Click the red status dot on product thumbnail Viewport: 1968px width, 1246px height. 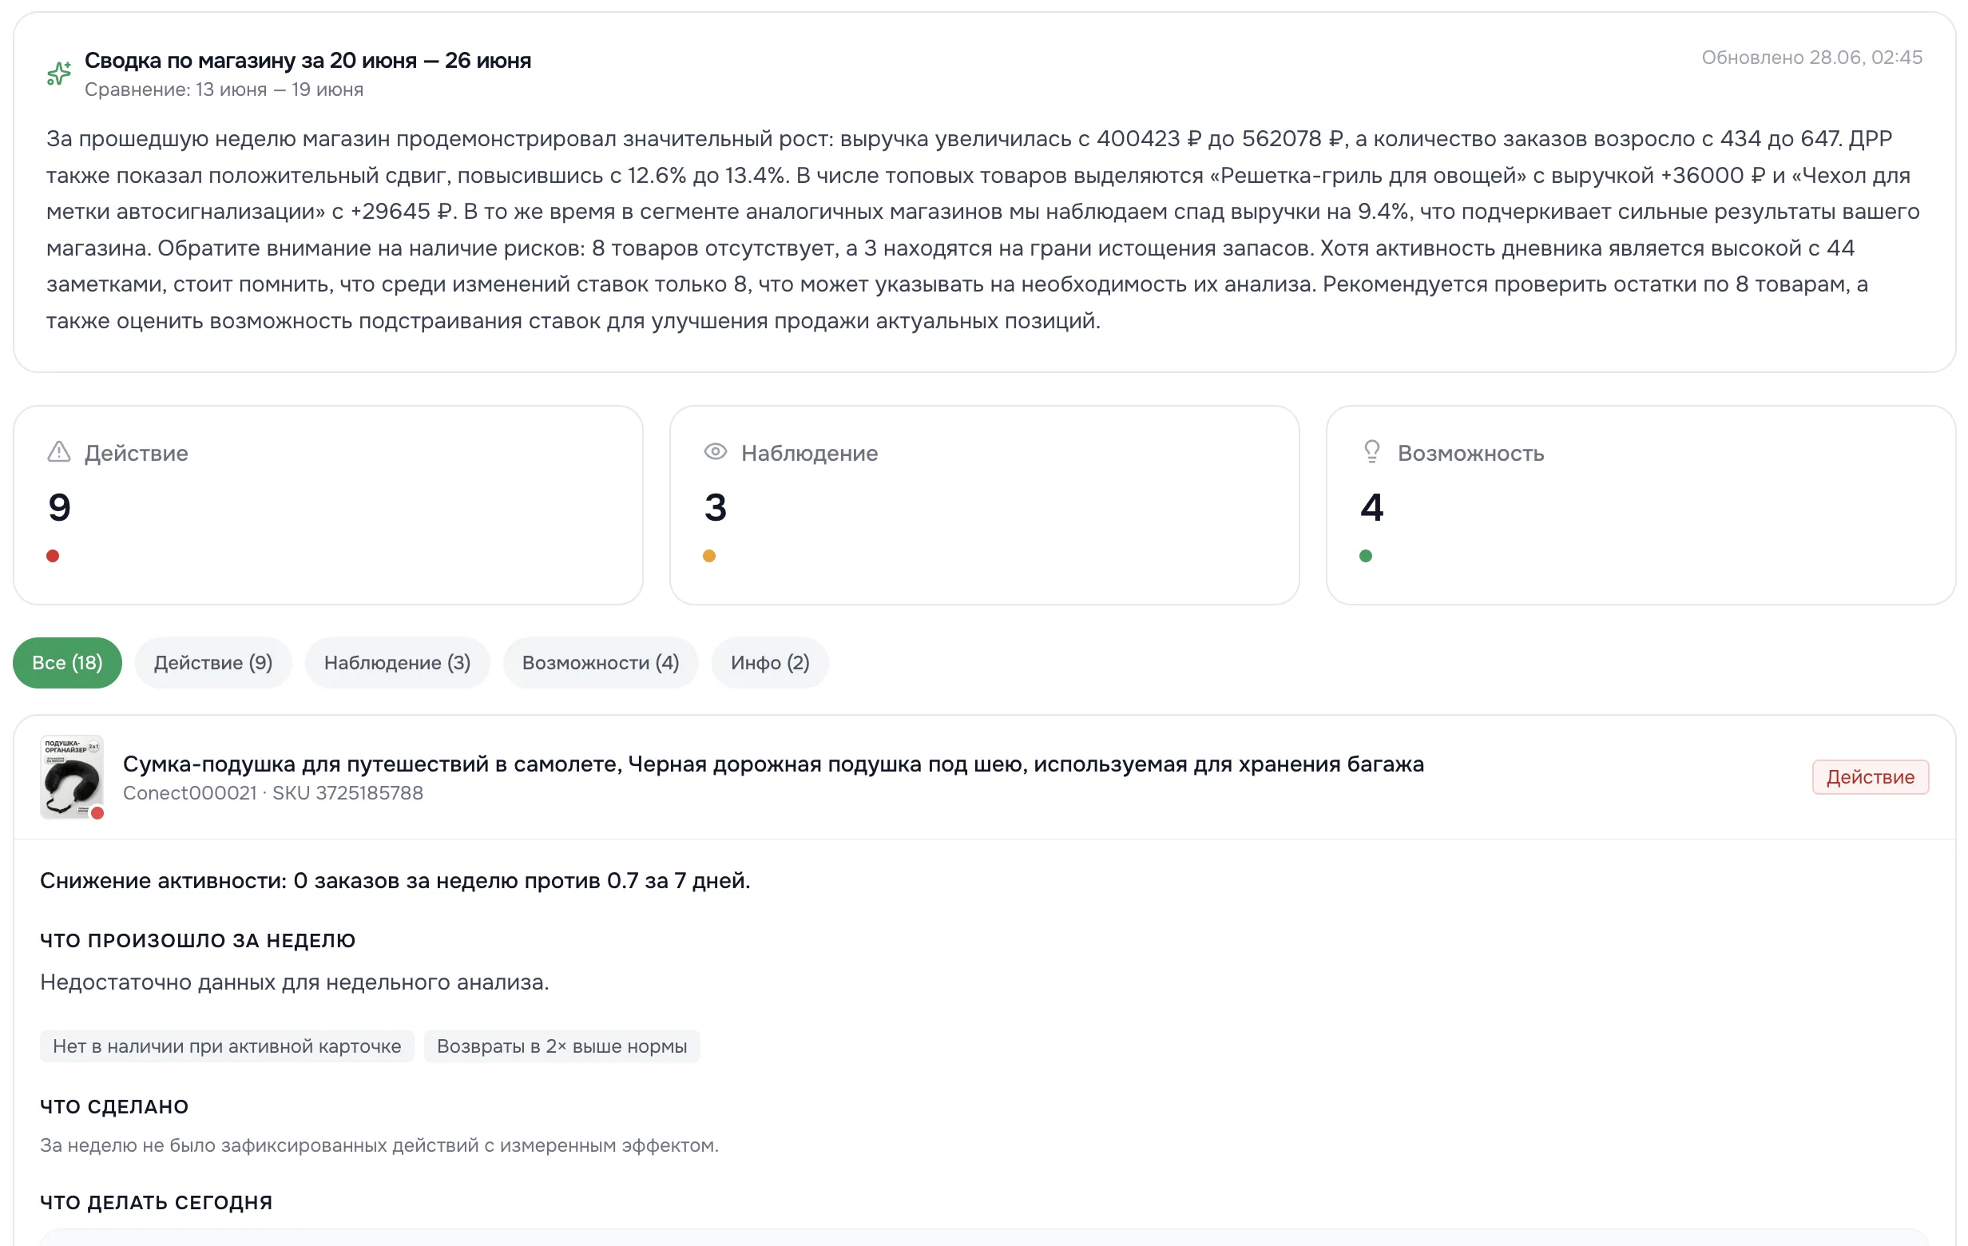point(97,813)
